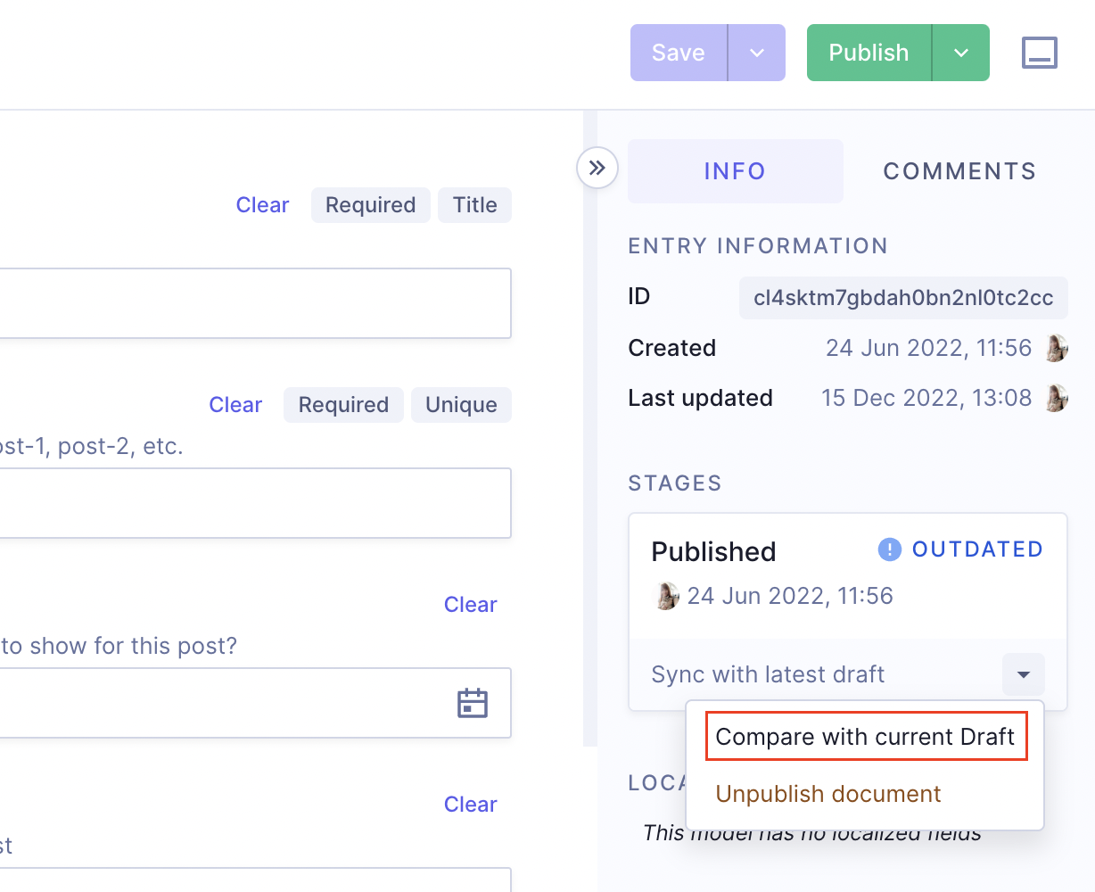Screen dimensions: 1095x892
Task: Open the Publish button dropdown arrow
Action: (961, 53)
